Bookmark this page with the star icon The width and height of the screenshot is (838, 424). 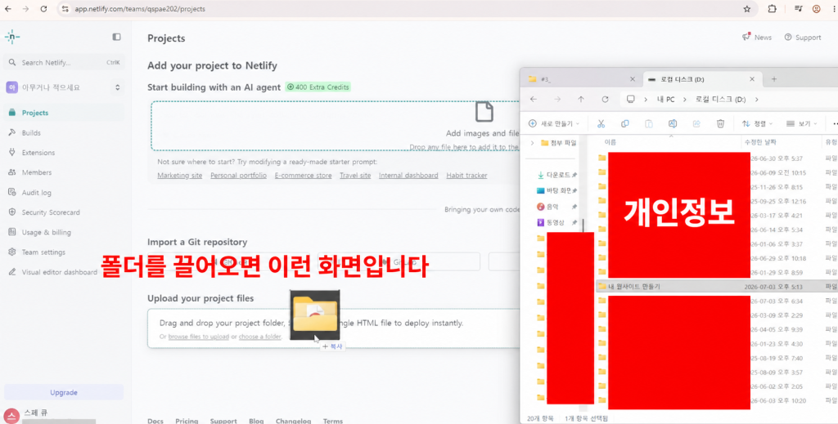[747, 9]
